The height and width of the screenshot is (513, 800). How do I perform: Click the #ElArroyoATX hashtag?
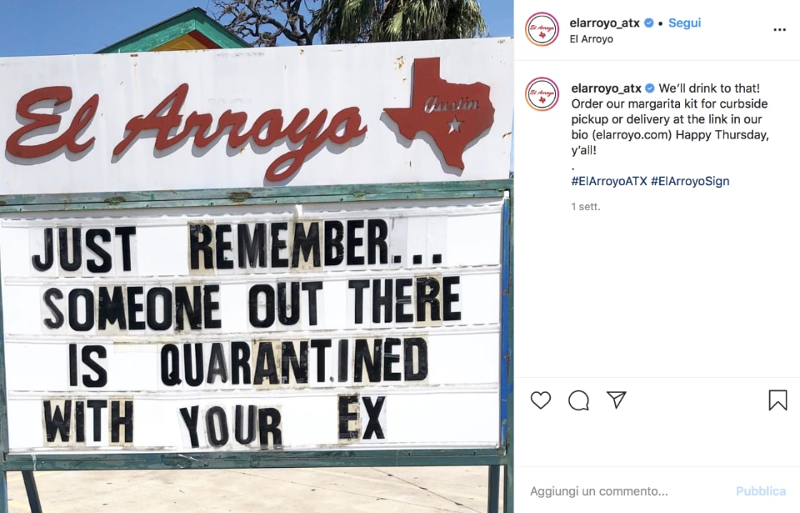pos(609,181)
